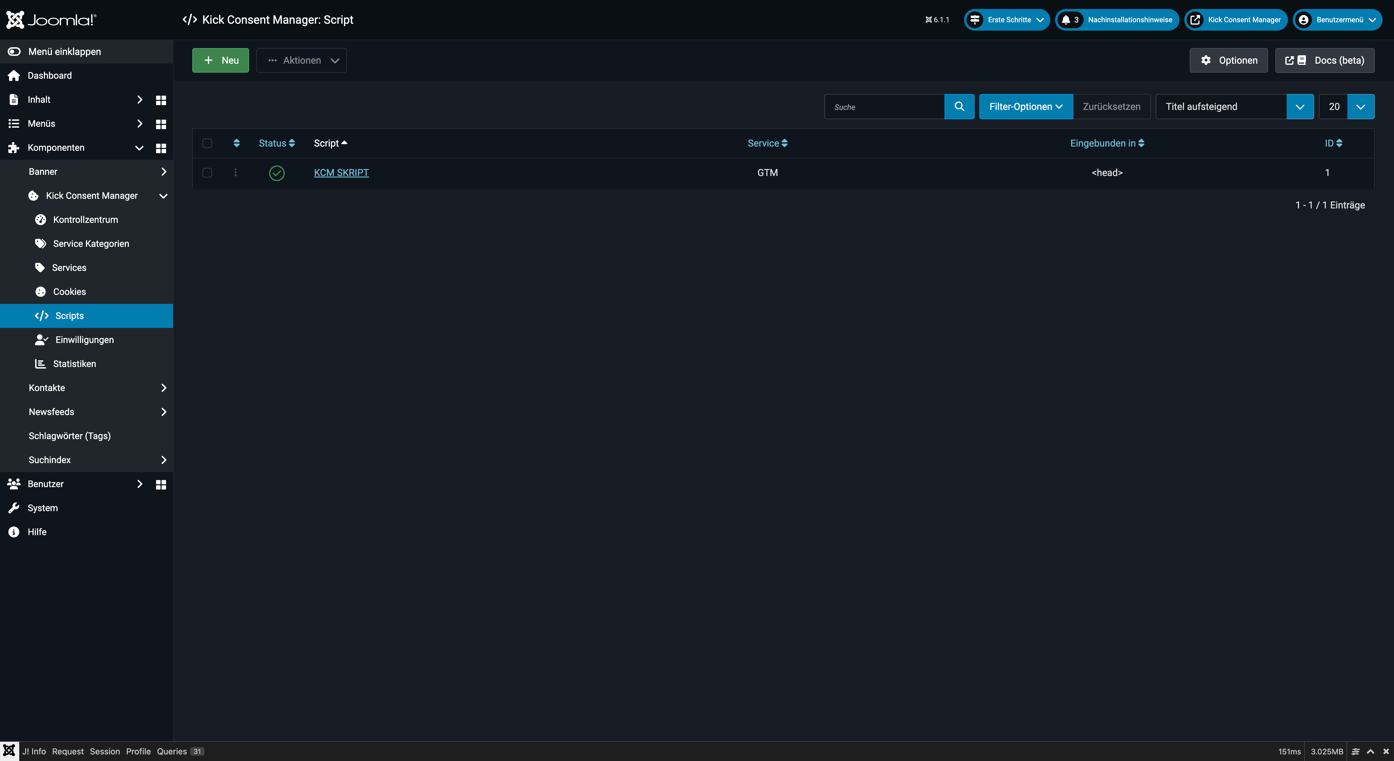Click drag handle dots of KCM SKRIPT row
This screenshot has height=761, width=1394.
tap(236, 173)
